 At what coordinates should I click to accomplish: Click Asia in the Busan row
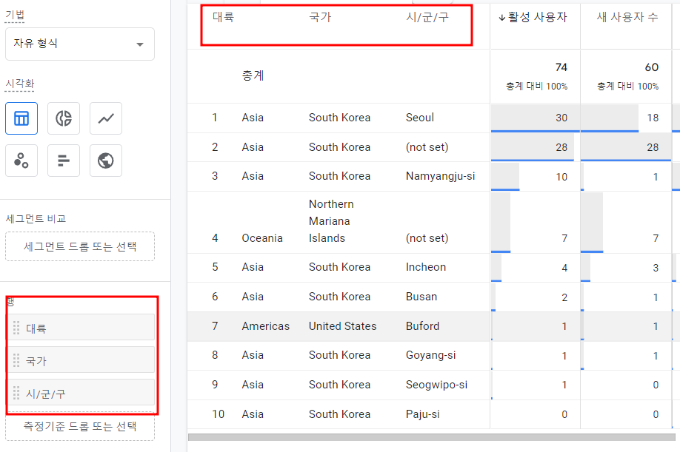click(253, 297)
